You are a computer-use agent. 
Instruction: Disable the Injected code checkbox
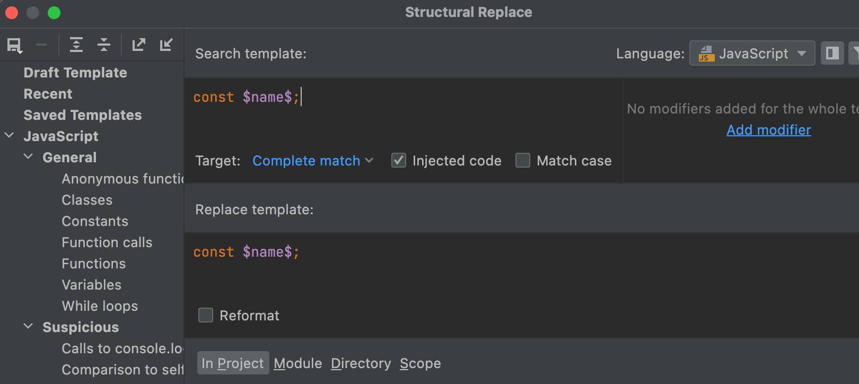[399, 160]
